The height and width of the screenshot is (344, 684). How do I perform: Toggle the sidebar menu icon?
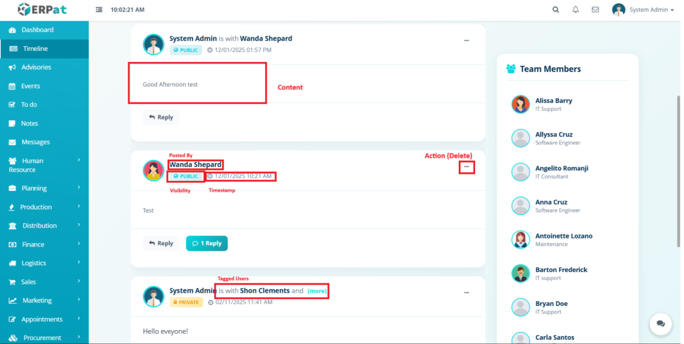coord(99,9)
